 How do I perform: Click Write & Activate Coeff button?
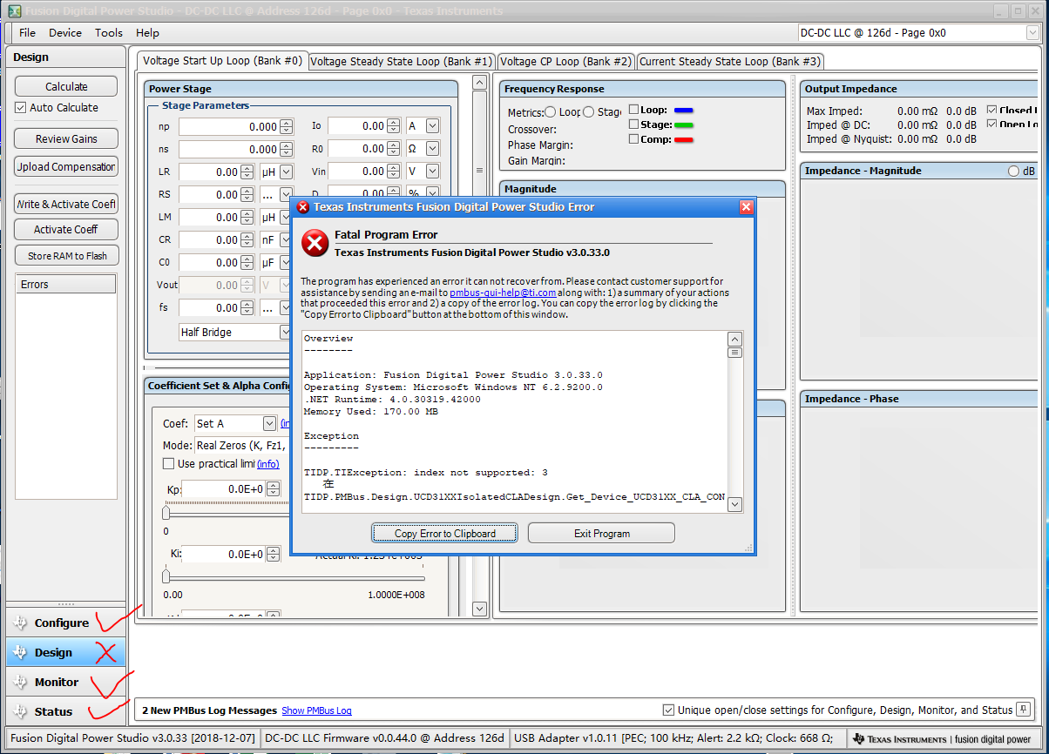[x=66, y=204]
